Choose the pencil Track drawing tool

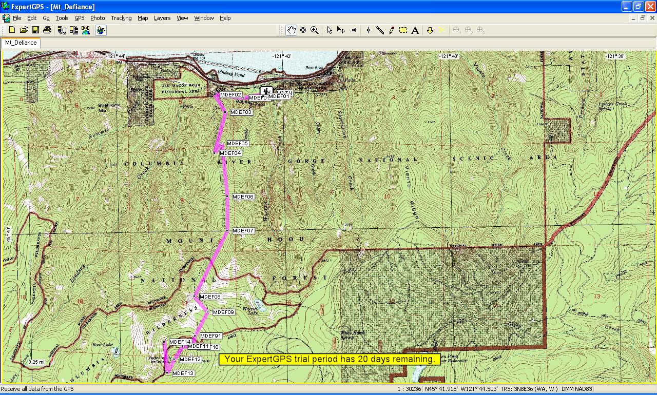pyautogui.click(x=392, y=30)
